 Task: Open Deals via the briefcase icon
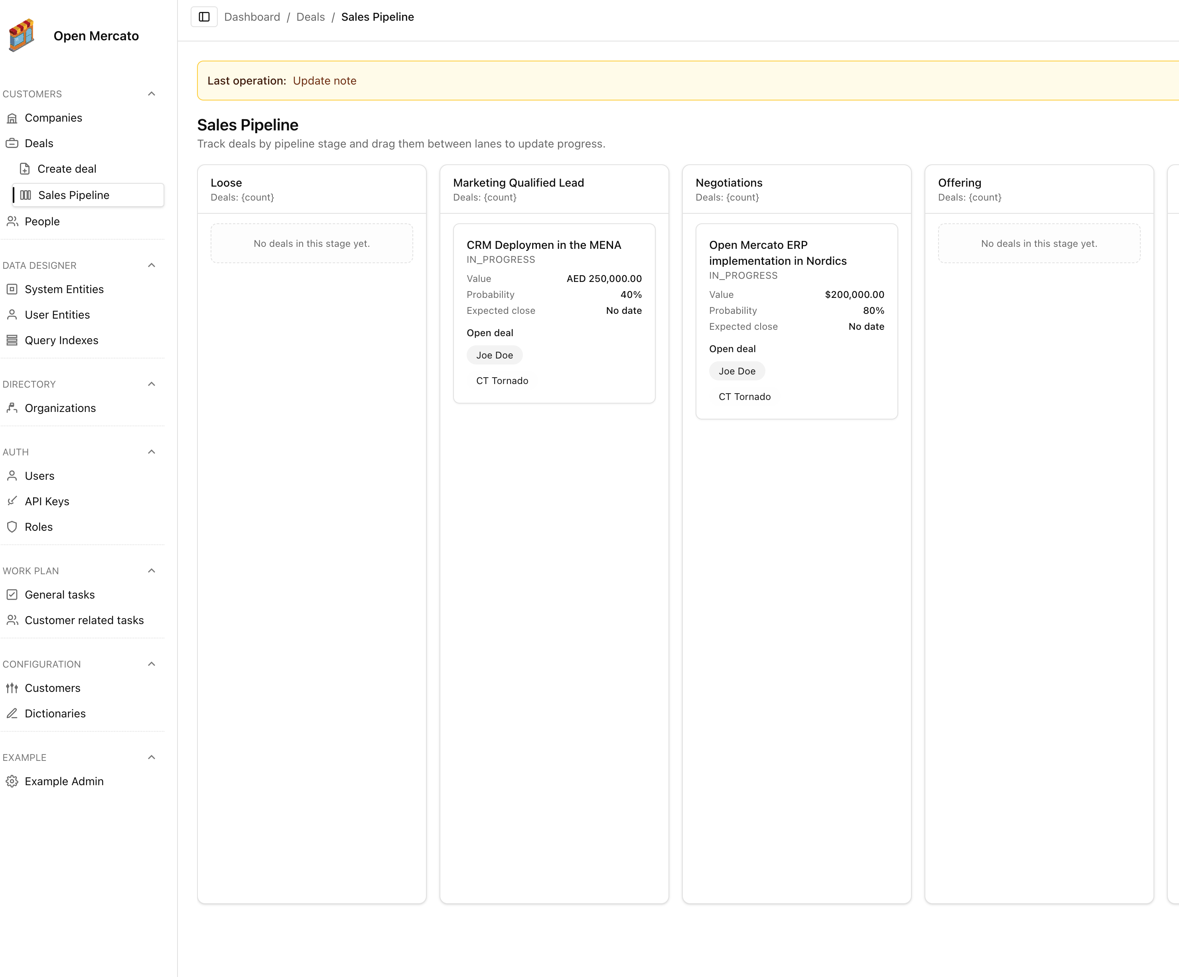(12, 143)
